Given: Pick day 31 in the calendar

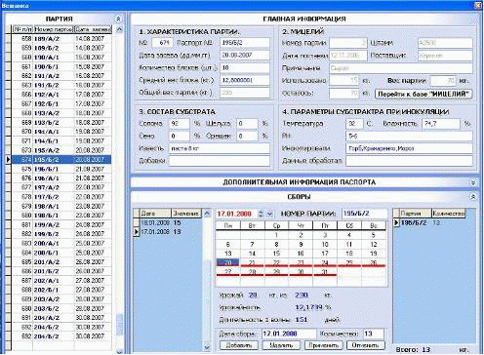Looking at the screenshot, I should coord(325,272).
